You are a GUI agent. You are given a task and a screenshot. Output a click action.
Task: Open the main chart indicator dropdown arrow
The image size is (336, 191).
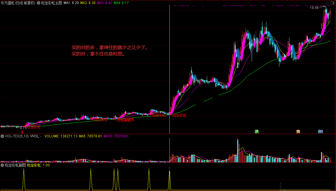point(39,3)
